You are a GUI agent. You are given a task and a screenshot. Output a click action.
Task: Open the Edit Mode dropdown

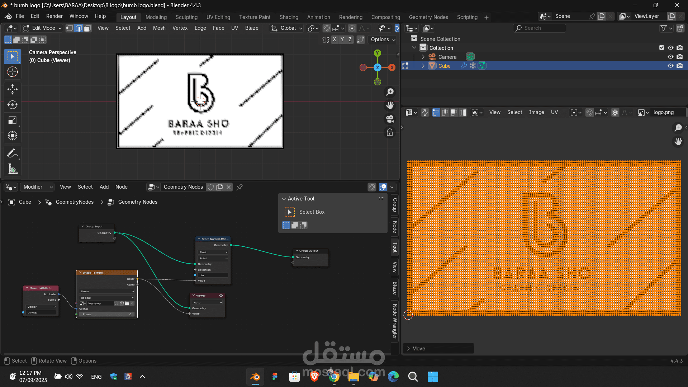[42, 28]
